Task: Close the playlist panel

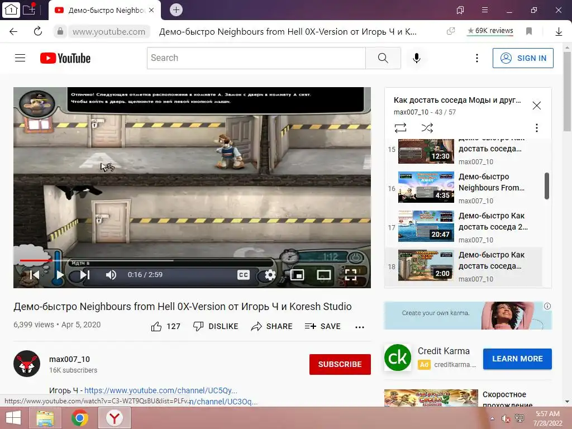Action: click(537, 106)
